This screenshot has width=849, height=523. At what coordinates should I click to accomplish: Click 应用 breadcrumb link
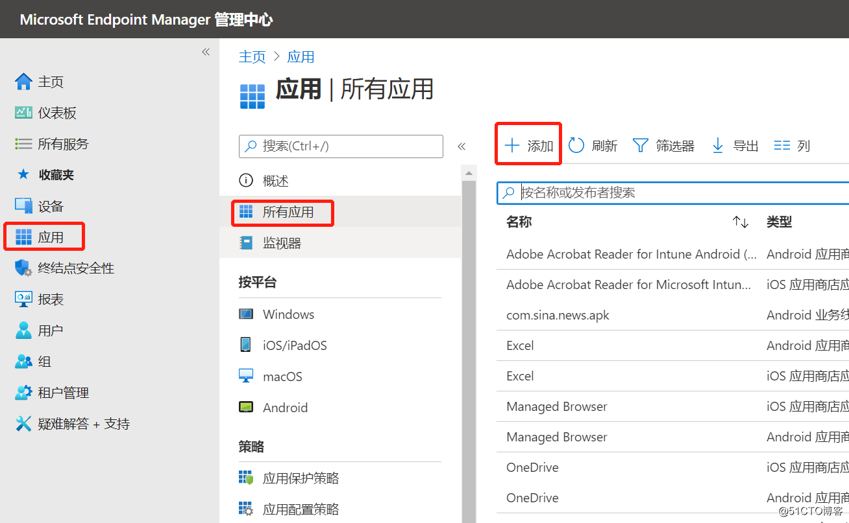[x=301, y=57]
